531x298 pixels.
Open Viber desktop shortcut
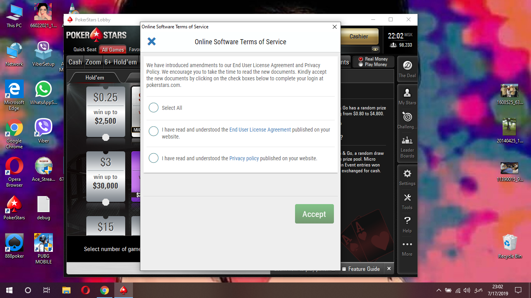point(44,131)
